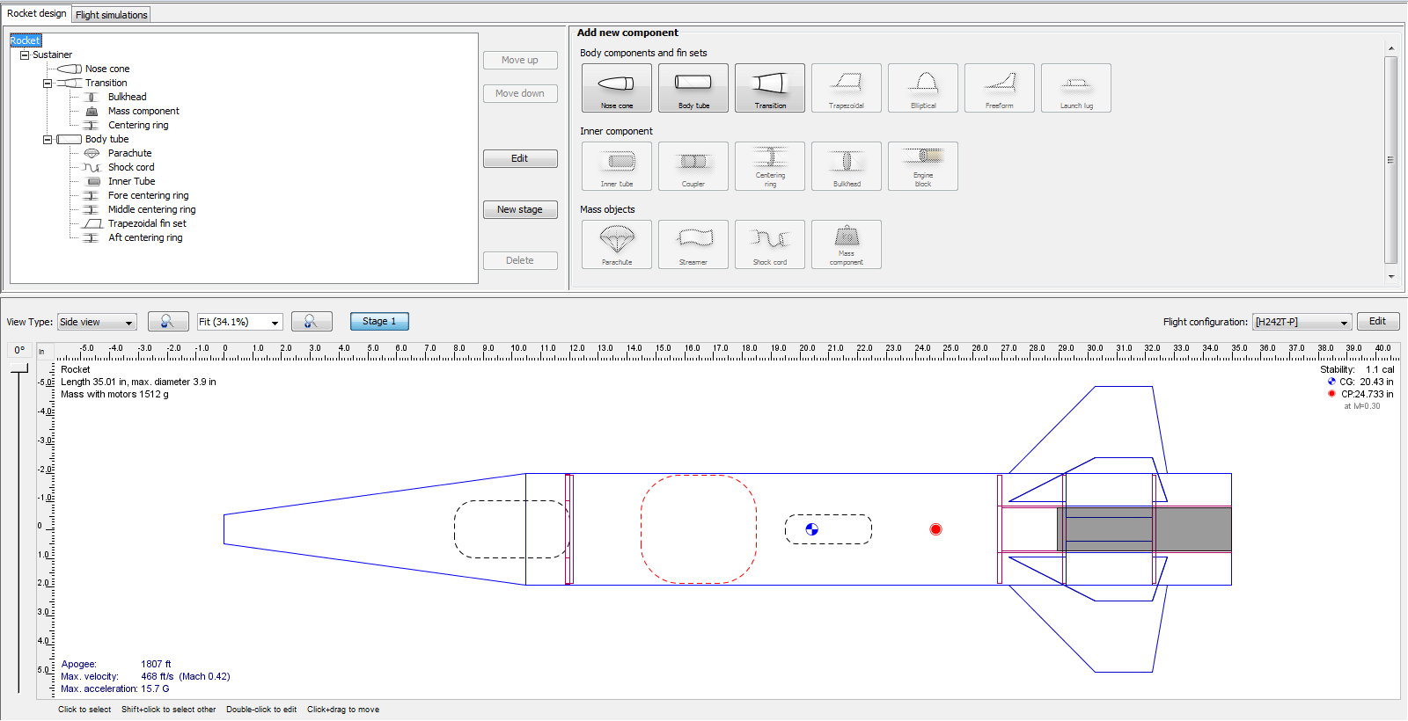This screenshot has width=1408, height=721.
Task: Click the zoom out magnifier button
Action: point(168,322)
